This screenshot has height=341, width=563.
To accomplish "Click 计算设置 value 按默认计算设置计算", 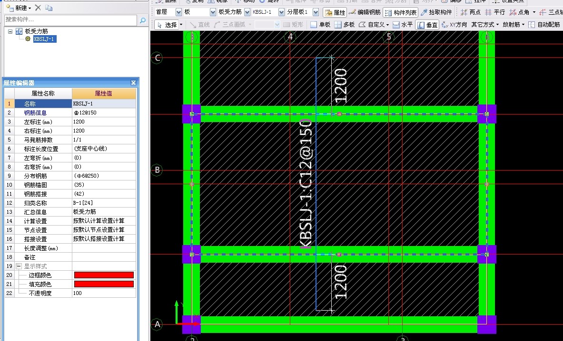I will click(x=104, y=221).
